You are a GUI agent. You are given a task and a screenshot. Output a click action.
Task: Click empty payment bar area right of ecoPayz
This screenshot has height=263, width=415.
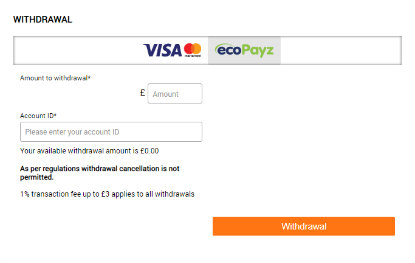(x=340, y=51)
